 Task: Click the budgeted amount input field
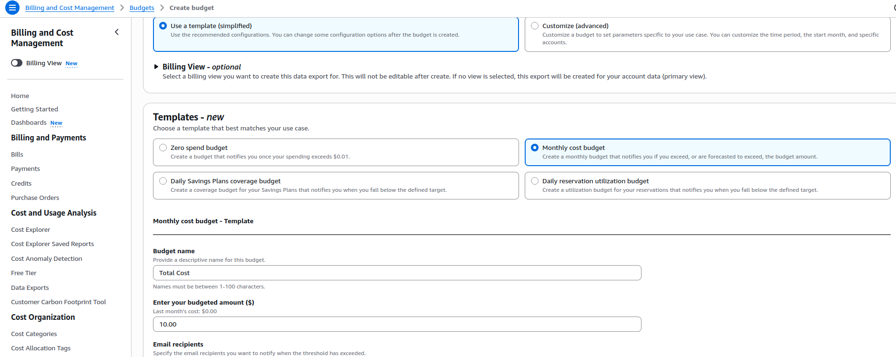pos(397,324)
